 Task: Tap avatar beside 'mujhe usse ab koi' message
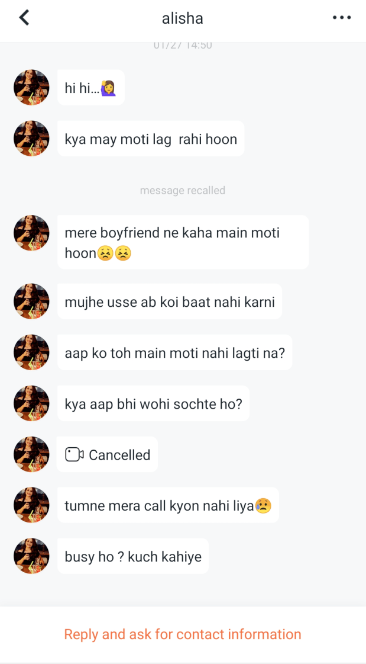[x=31, y=301]
